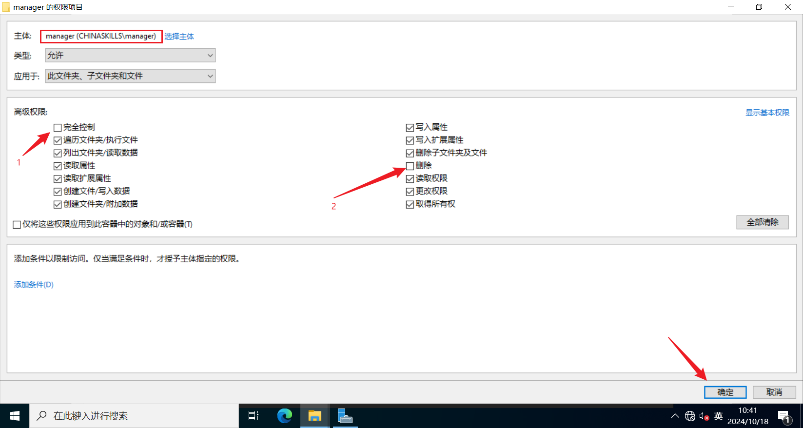The width and height of the screenshot is (803, 428).
Task: Cancel with the 取消 button
Action: tap(774, 392)
